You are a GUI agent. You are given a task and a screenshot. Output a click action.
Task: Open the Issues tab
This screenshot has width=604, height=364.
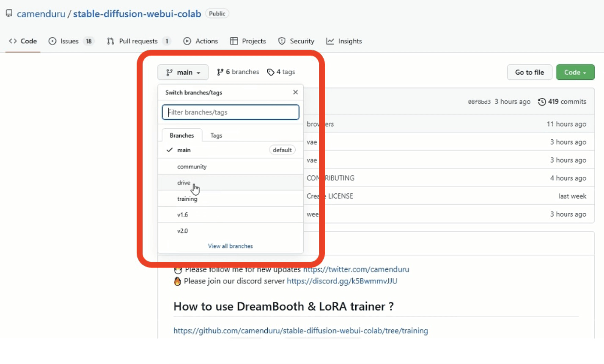[x=70, y=41]
